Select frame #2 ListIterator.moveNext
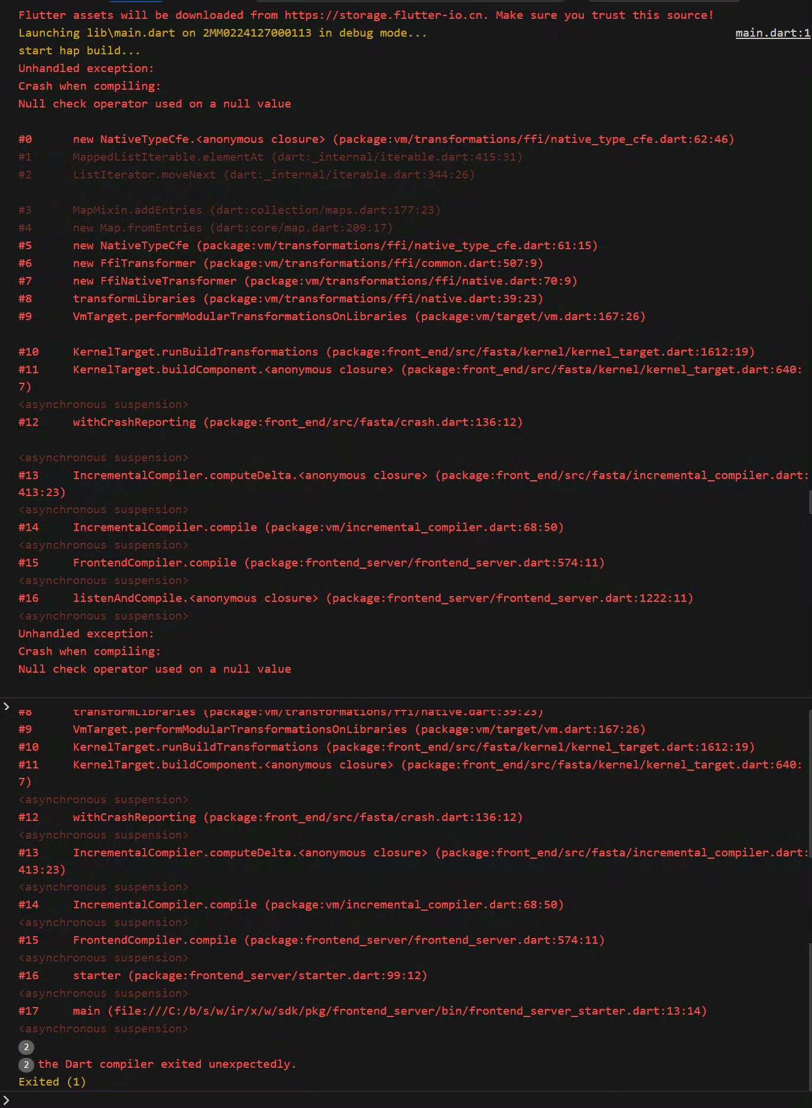Screen dimensions: 812x1108 click(x=246, y=175)
